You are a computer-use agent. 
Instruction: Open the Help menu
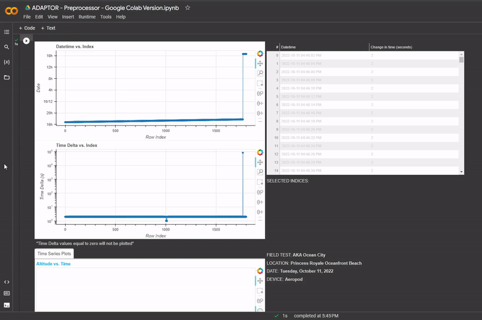click(121, 17)
